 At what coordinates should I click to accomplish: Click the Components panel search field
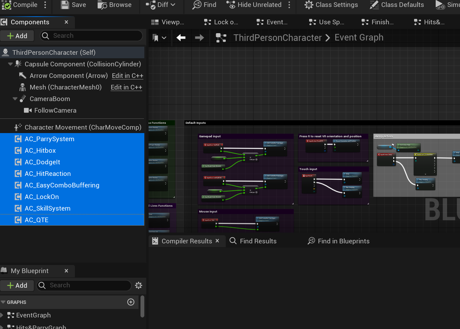(x=91, y=35)
